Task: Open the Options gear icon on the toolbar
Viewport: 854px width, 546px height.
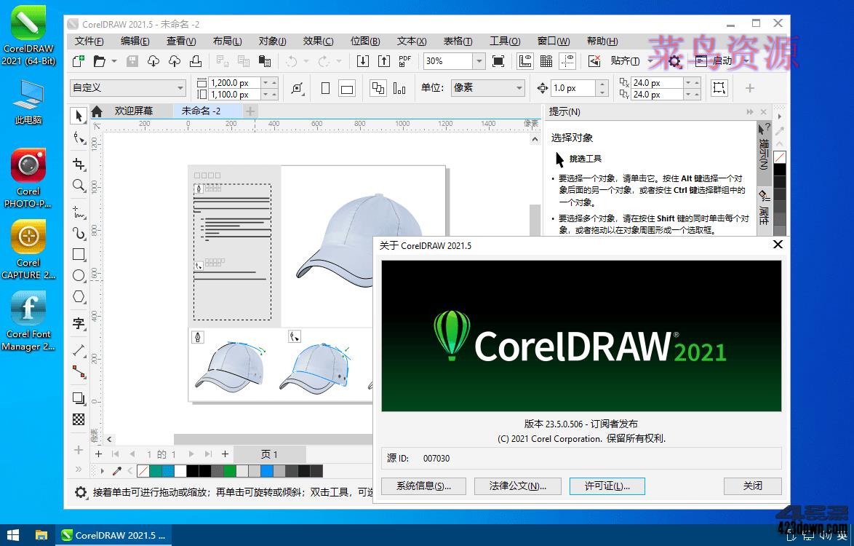Action: [x=674, y=61]
